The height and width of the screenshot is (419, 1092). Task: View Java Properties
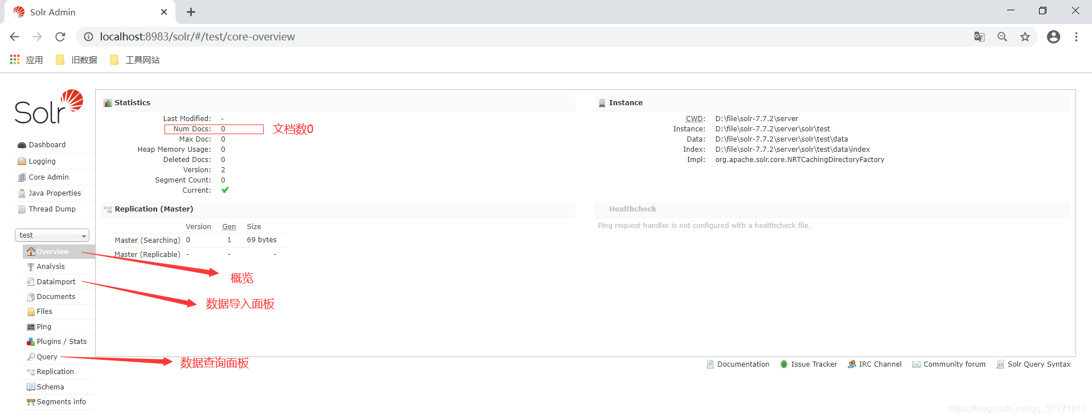(x=55, y=193)
